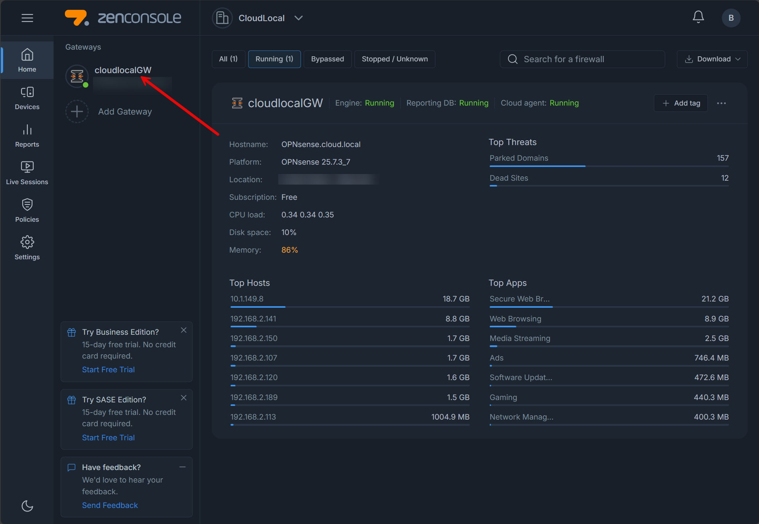Expand the Download options dropdown
This screenshot has width=759, height=524.
click(711, 59)
